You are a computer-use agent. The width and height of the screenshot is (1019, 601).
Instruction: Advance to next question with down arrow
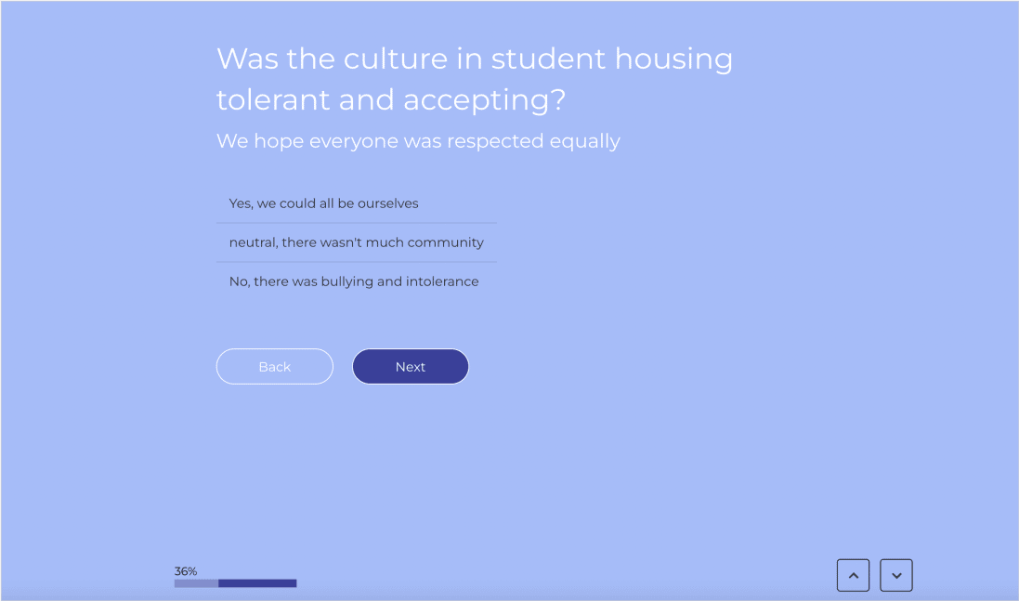click(x=896, y=575)
